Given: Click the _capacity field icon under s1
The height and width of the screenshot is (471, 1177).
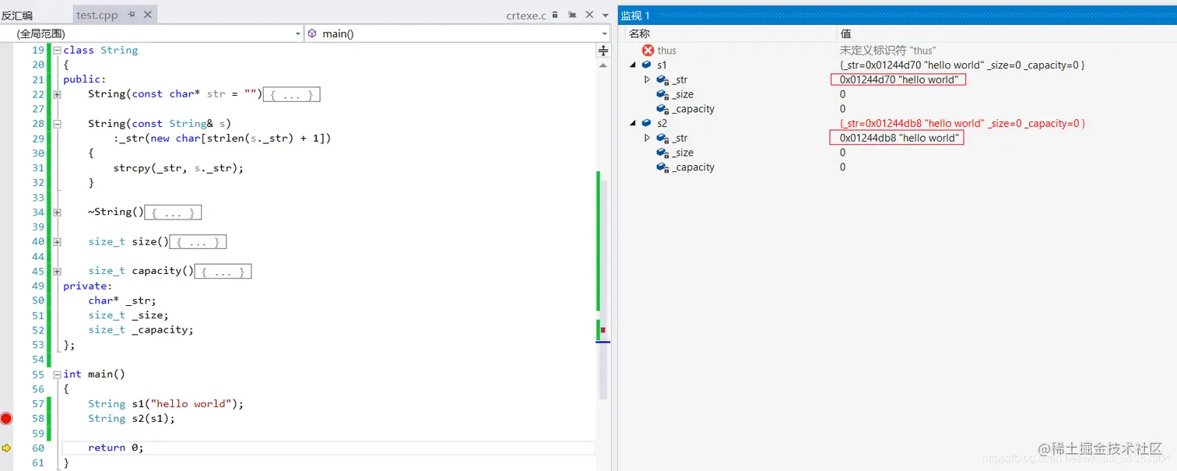Looking at the screenshot, I should pyautogui.click(x=662, y=109).
